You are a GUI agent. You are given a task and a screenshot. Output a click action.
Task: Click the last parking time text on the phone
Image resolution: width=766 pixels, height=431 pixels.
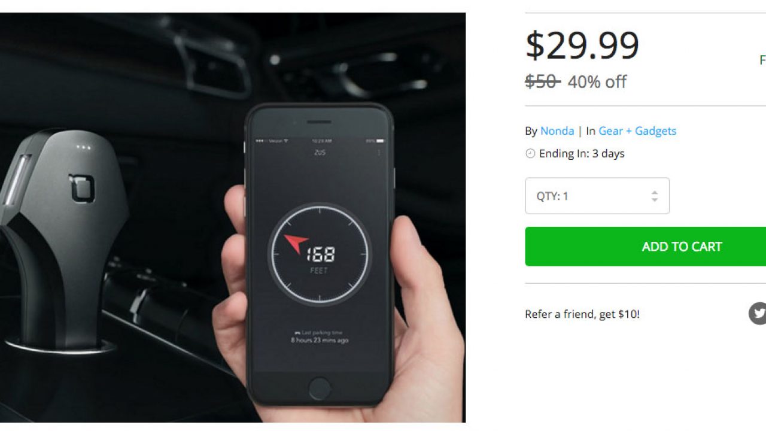click(x=320, y=336)
